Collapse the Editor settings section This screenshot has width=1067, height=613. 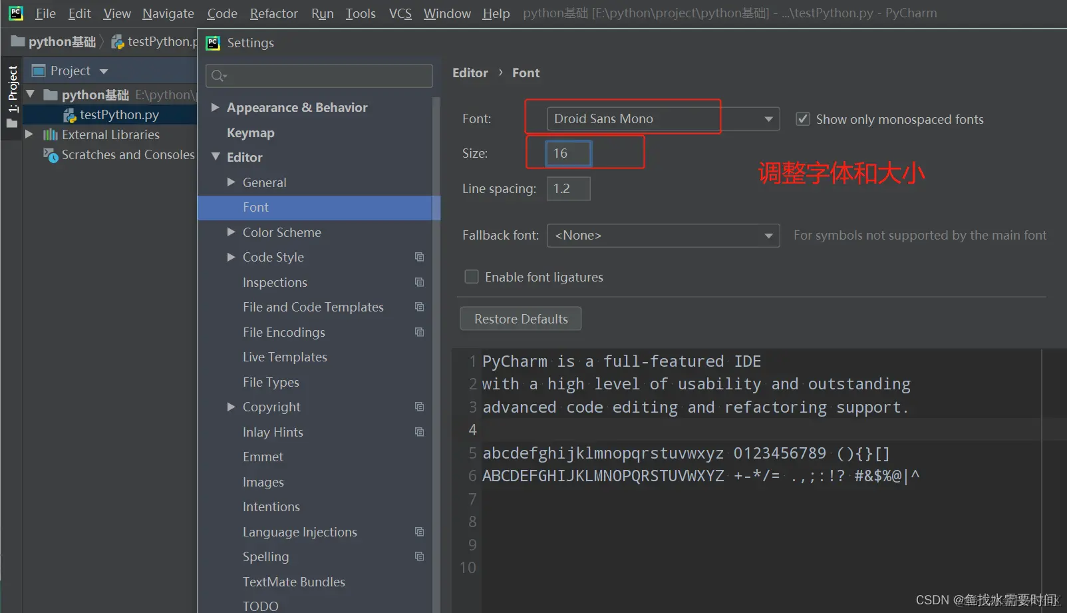216,157
